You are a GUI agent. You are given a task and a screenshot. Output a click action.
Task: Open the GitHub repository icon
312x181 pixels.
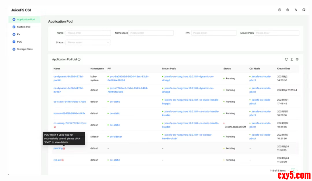304,10
